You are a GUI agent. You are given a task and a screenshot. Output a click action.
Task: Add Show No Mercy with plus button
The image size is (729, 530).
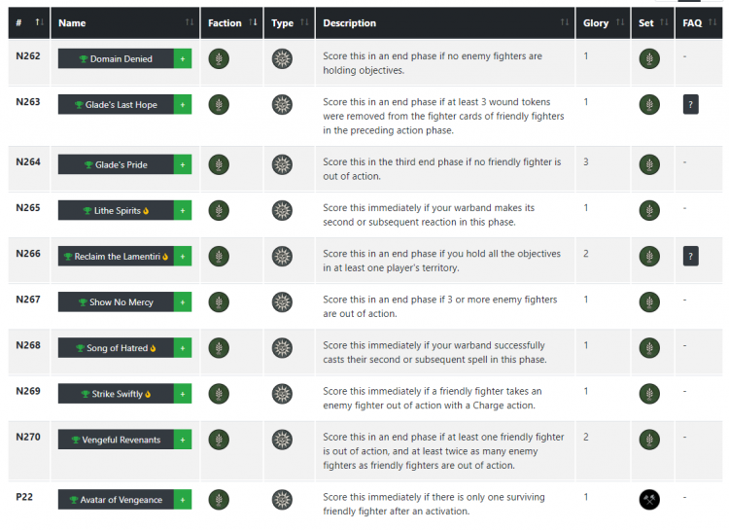183,301
